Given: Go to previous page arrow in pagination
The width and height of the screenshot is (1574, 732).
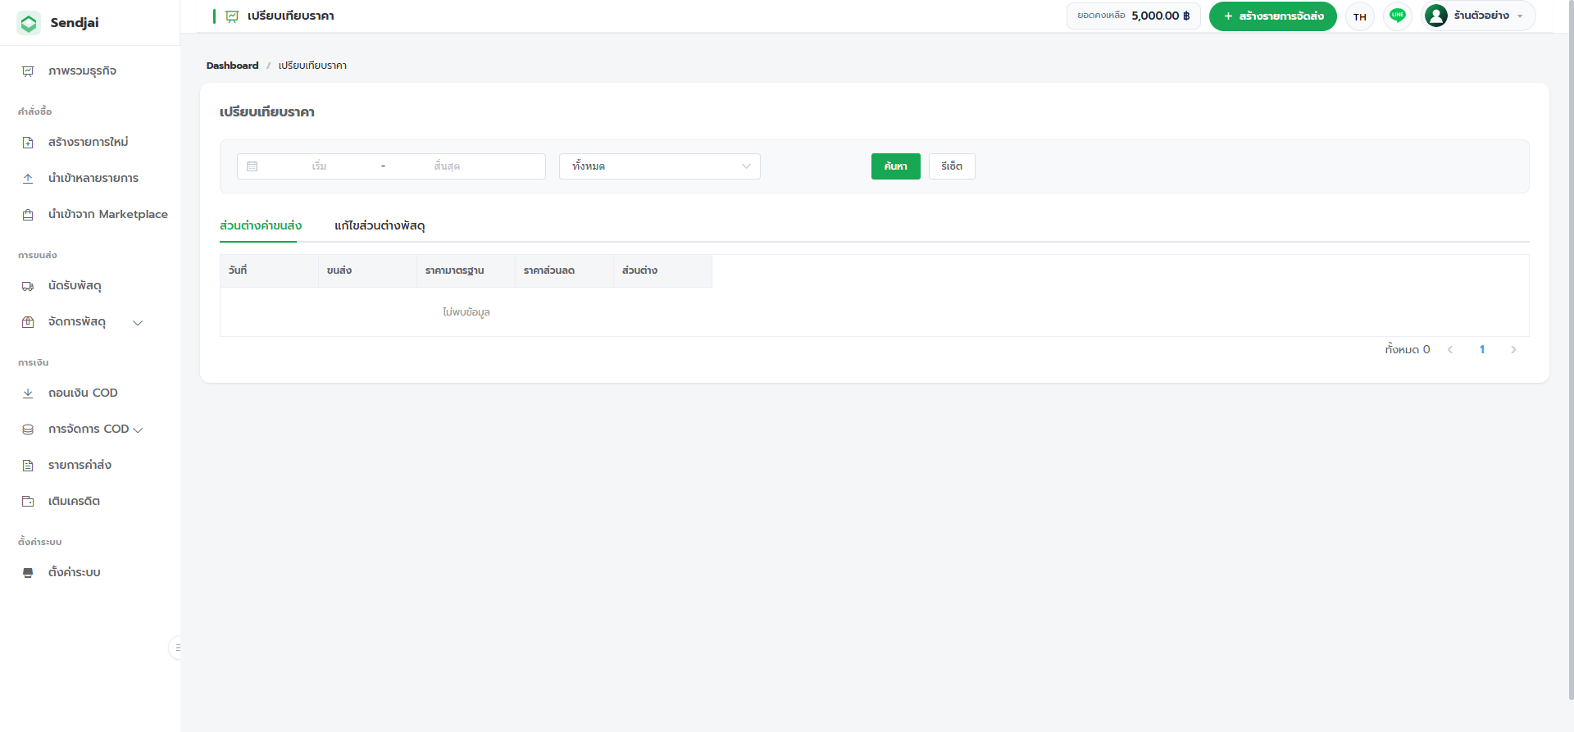Looking at the screenshot, I should coord(1450,350).
